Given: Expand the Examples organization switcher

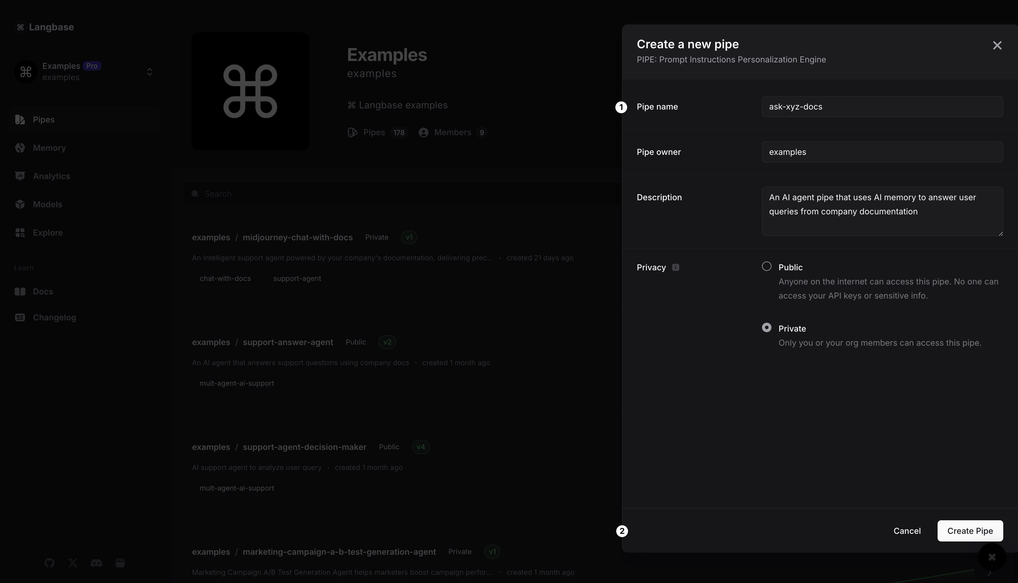Looking at the screenshot, I should (x=149, y=72).
